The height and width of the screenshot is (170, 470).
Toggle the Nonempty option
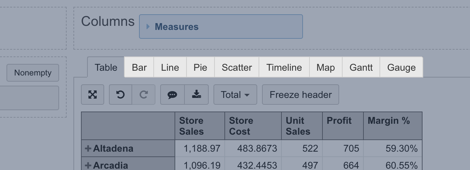coord(33,73)
